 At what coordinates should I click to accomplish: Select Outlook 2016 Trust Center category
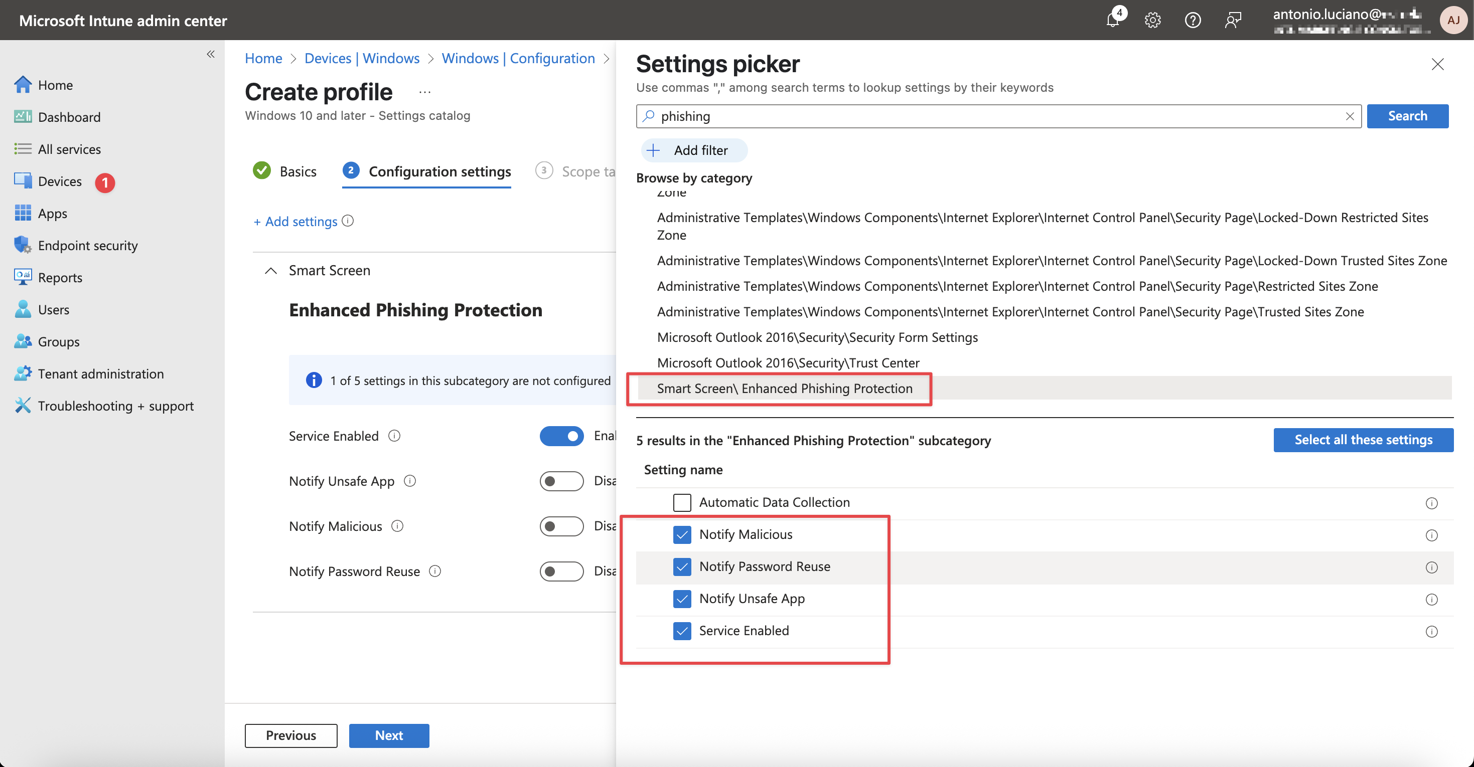coord(788,362)
